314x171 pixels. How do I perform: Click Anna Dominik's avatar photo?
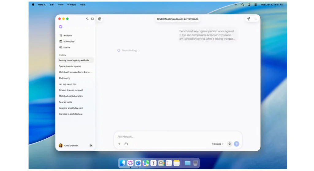click(x=60, y=145)
